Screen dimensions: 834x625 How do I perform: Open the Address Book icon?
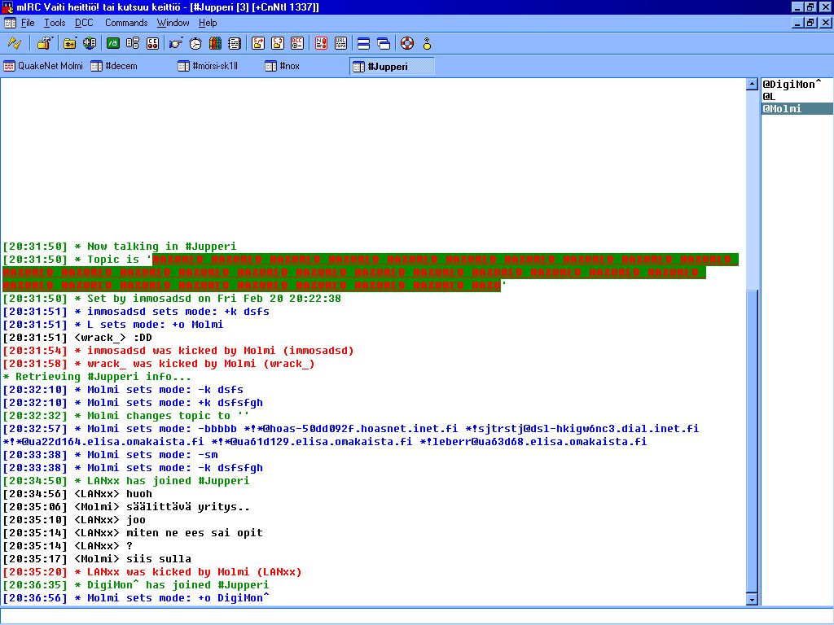(235, 43)
